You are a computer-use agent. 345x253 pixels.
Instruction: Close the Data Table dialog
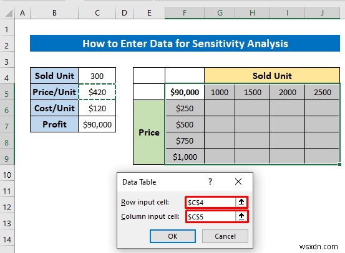tap(238, 182)
